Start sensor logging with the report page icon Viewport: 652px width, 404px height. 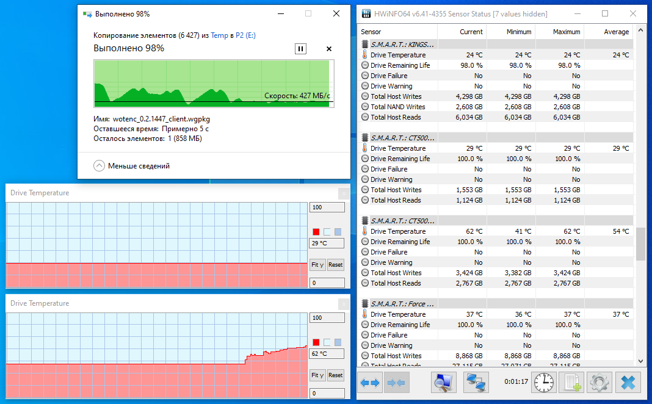(x=571, y=382)
